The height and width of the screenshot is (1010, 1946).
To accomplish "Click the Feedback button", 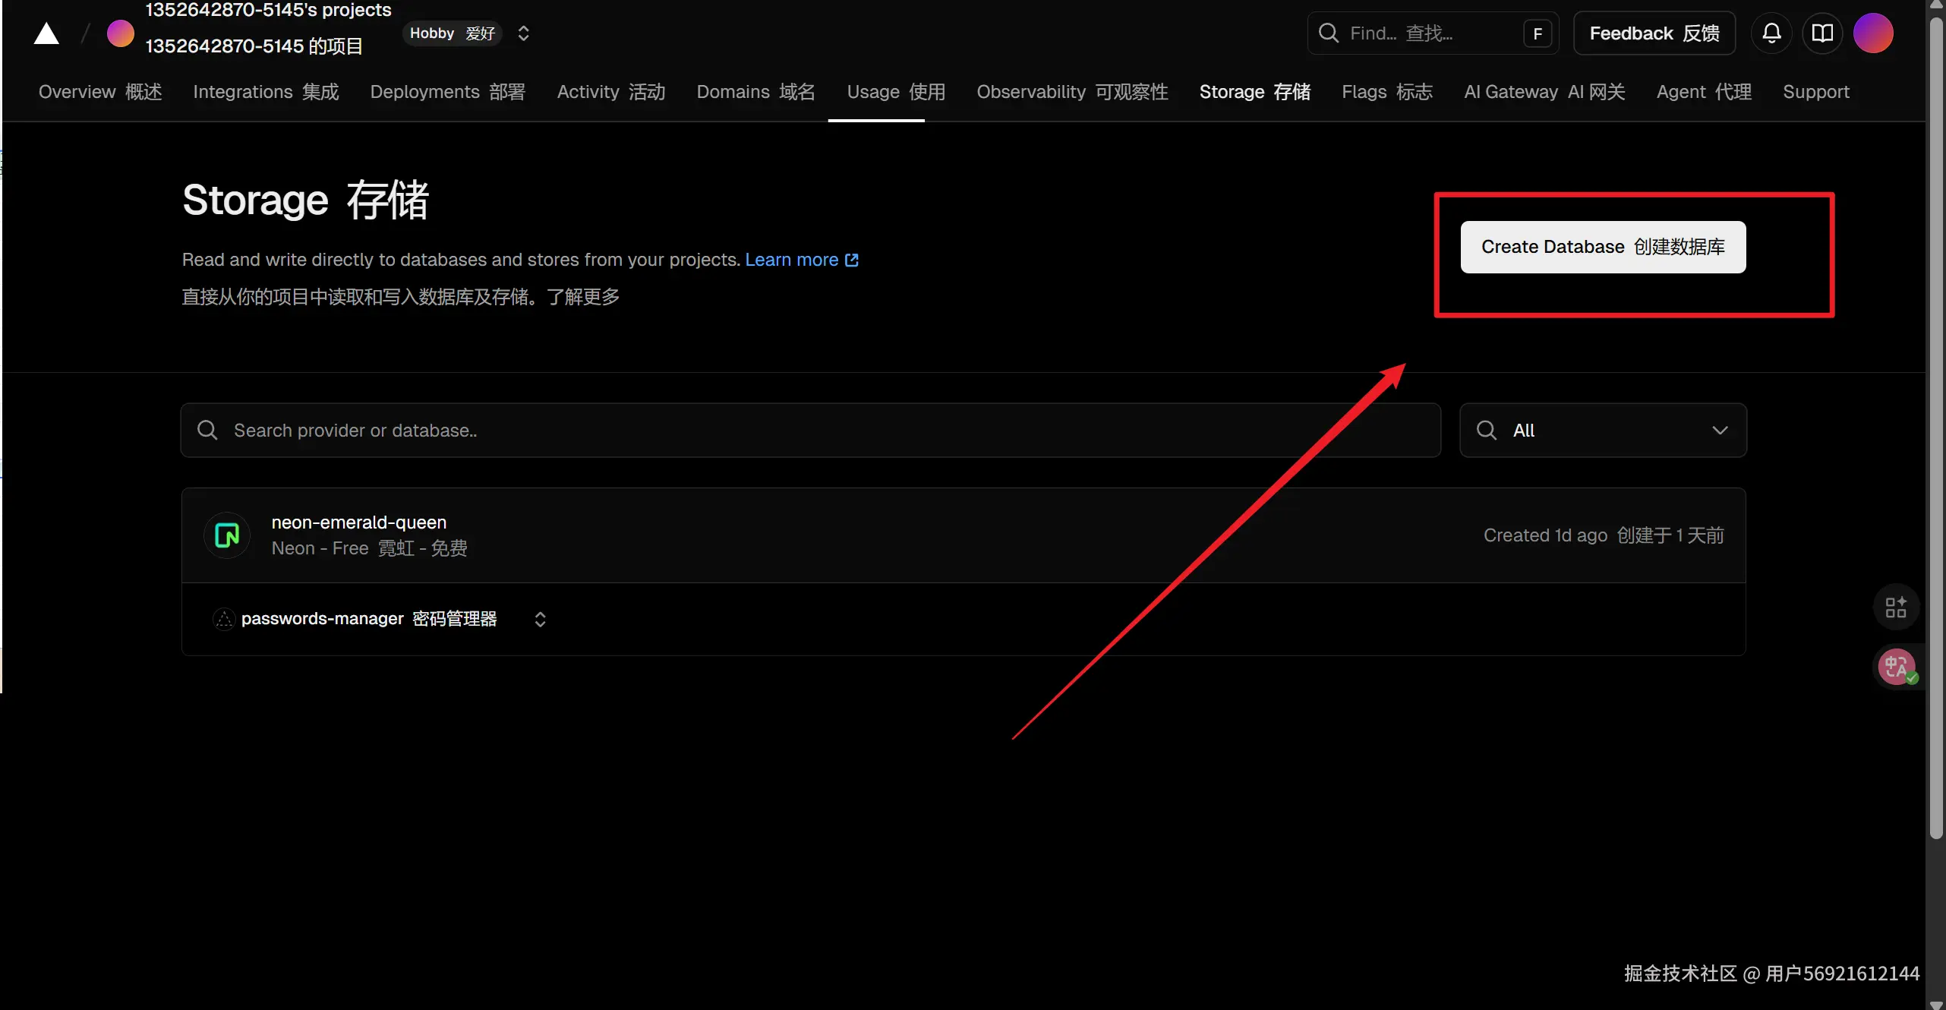I will pos(1654,33).
